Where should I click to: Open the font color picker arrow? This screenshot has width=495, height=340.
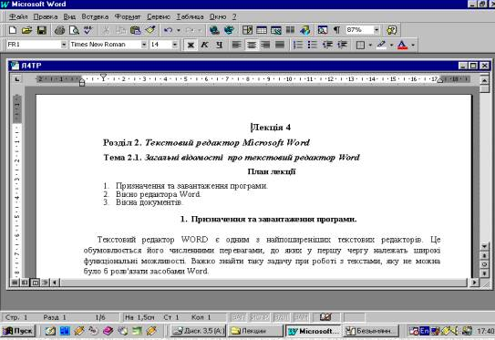413,46
